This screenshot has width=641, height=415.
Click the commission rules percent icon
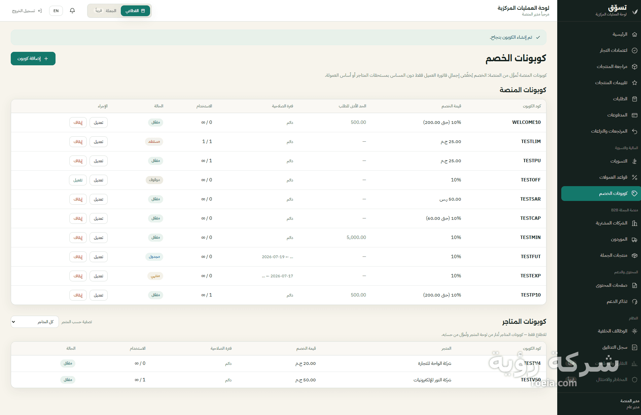pos(634,177)
